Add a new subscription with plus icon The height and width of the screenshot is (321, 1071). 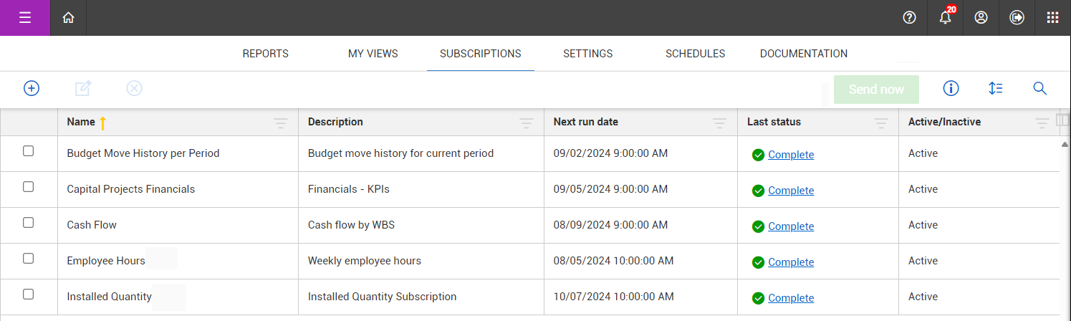pyautogui.click(x=32, y=88)
